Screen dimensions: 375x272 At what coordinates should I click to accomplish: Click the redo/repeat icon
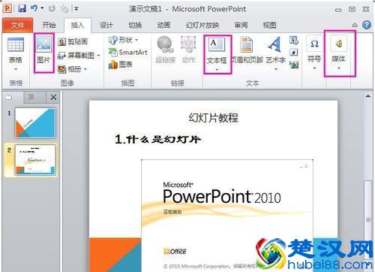point(52,9)
